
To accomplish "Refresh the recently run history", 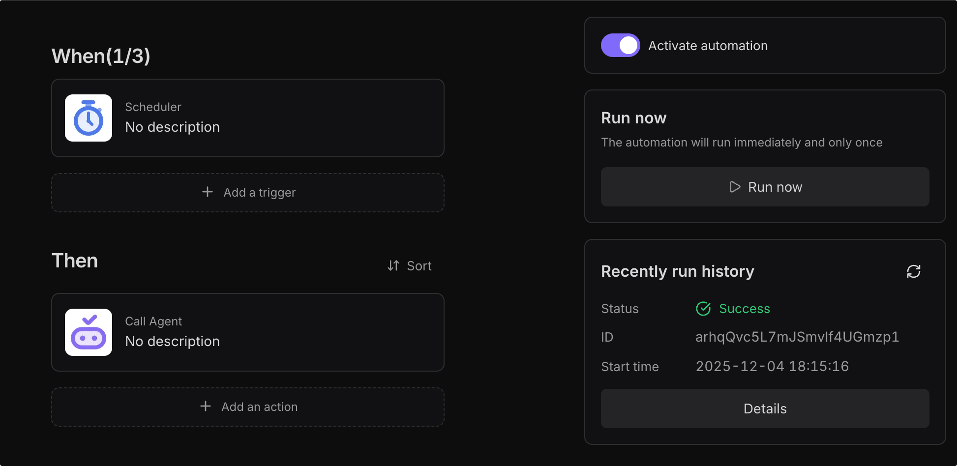I will 913,271.
